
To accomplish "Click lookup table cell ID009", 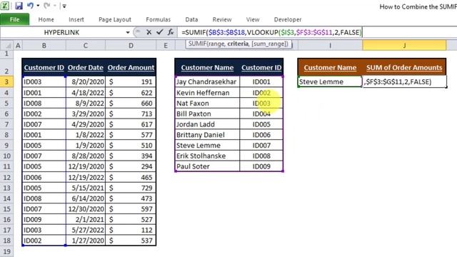I will tap(261, 166).
